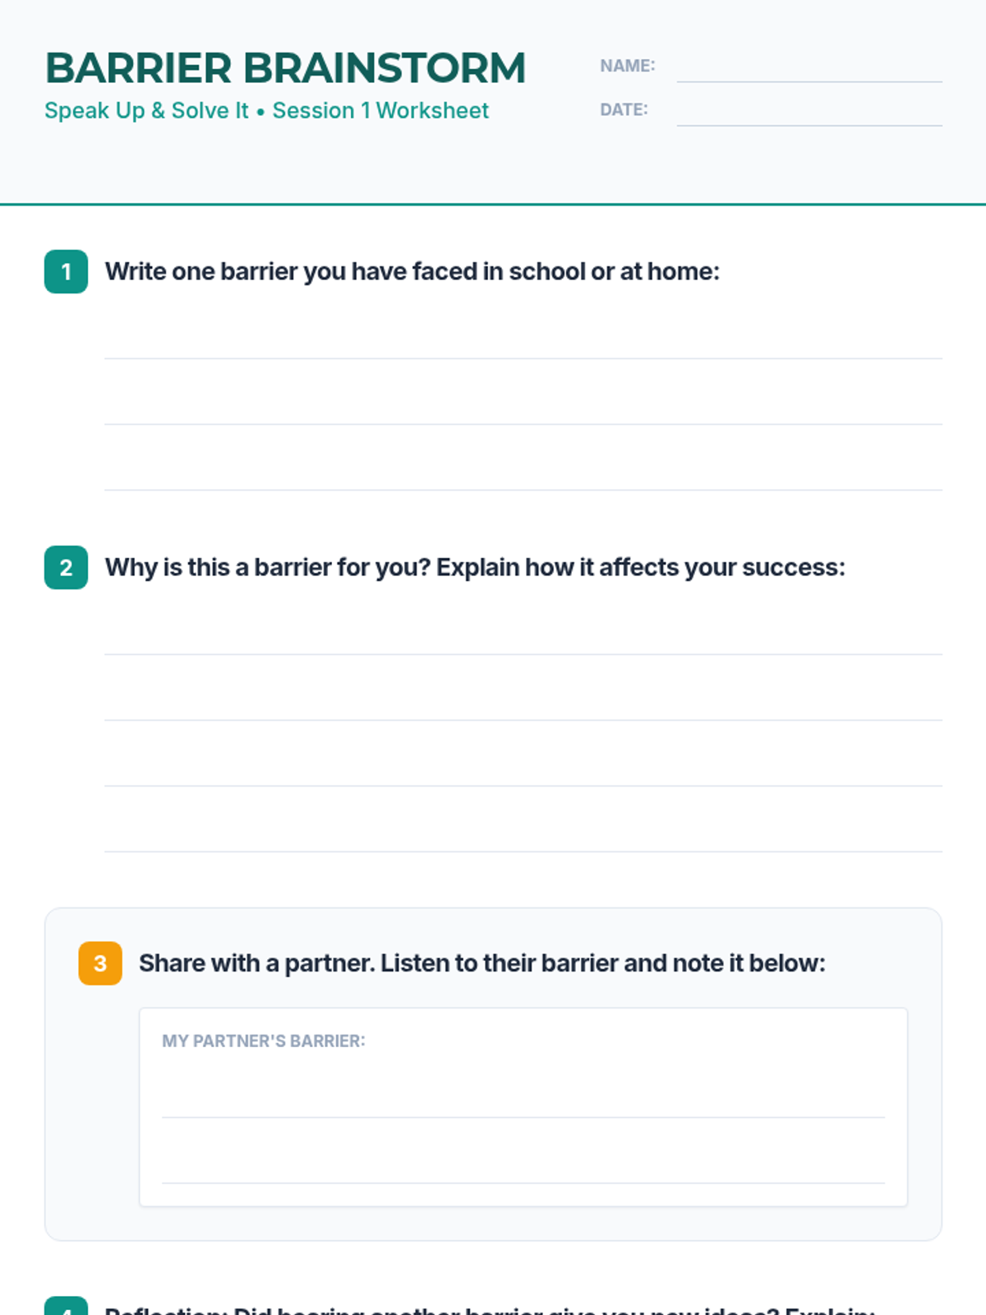Image resolution: width=986 pixels, height=1315 pixels.
Task: Click the Barrier Brainstorm title
Action: [285, 68]
